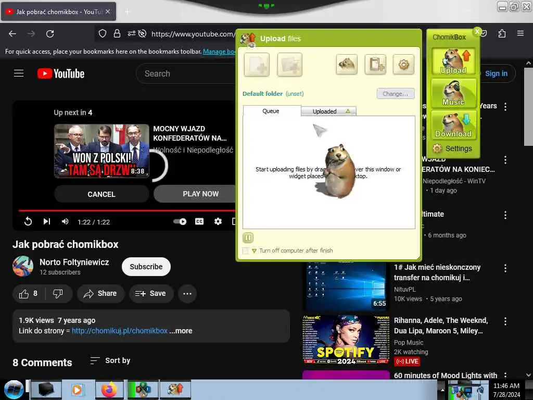533x400 pixels.
Task: Open the gear settings icon in Upload files
Action: [403, 64]
